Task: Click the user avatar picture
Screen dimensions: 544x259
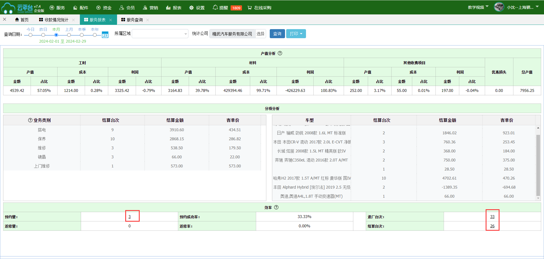Action: pos(499,7)
